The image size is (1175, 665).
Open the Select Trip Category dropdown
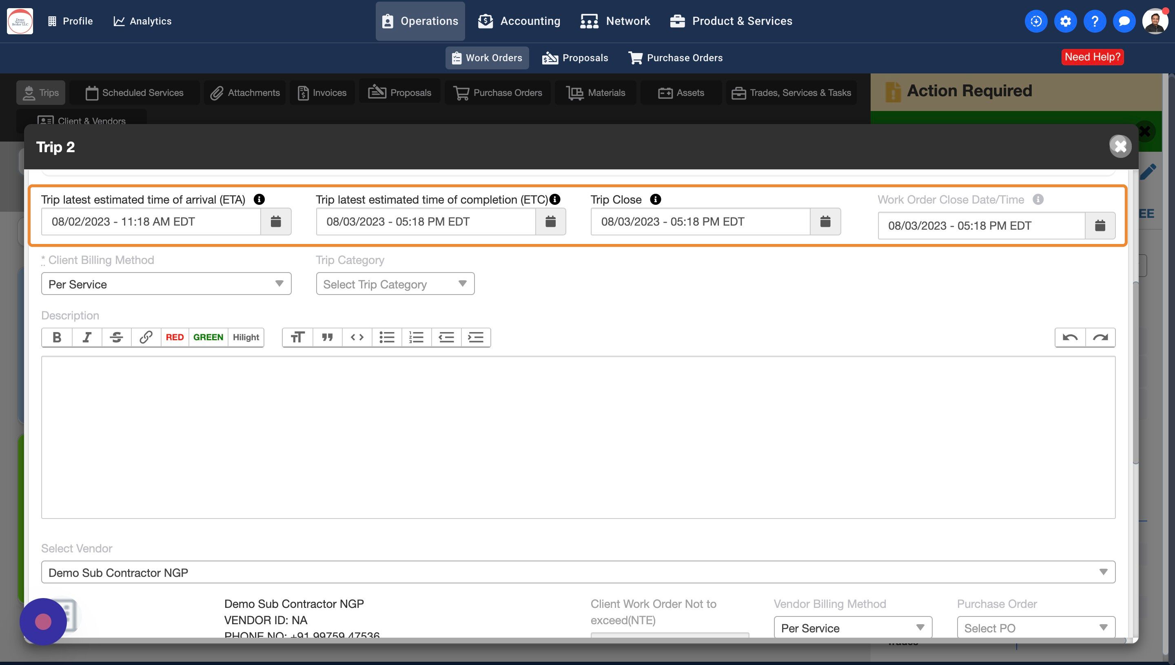click(x=395, y=284)
